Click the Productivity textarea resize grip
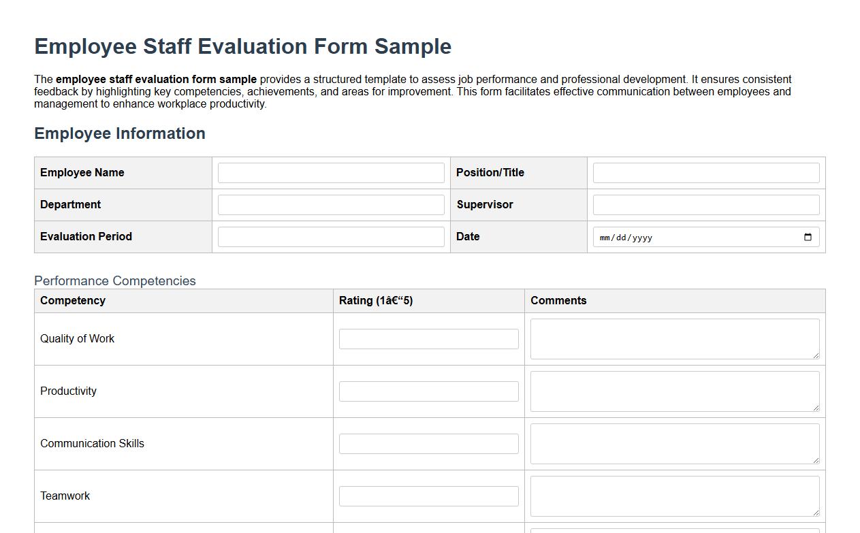Image resolution: width=860 pixels, height=533 pixels. [x=816, y=409]
